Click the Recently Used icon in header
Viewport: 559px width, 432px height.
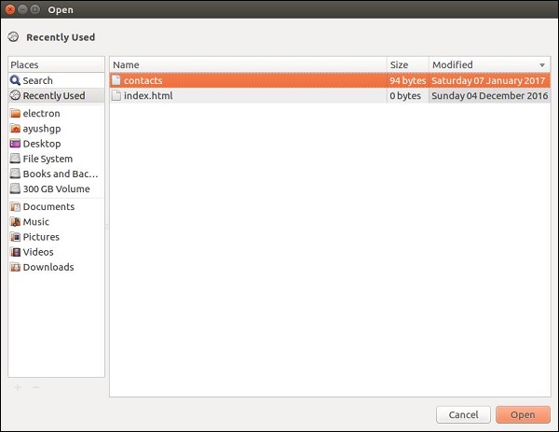[x=13, y=36]
